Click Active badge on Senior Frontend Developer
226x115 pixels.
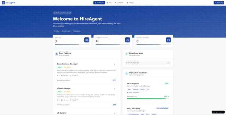[x=59, y=67]
